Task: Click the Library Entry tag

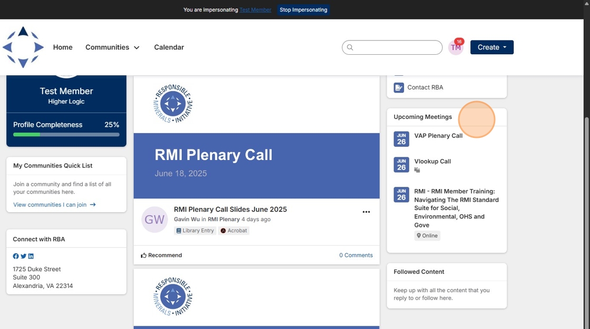Action: click(x=195, y=231)
